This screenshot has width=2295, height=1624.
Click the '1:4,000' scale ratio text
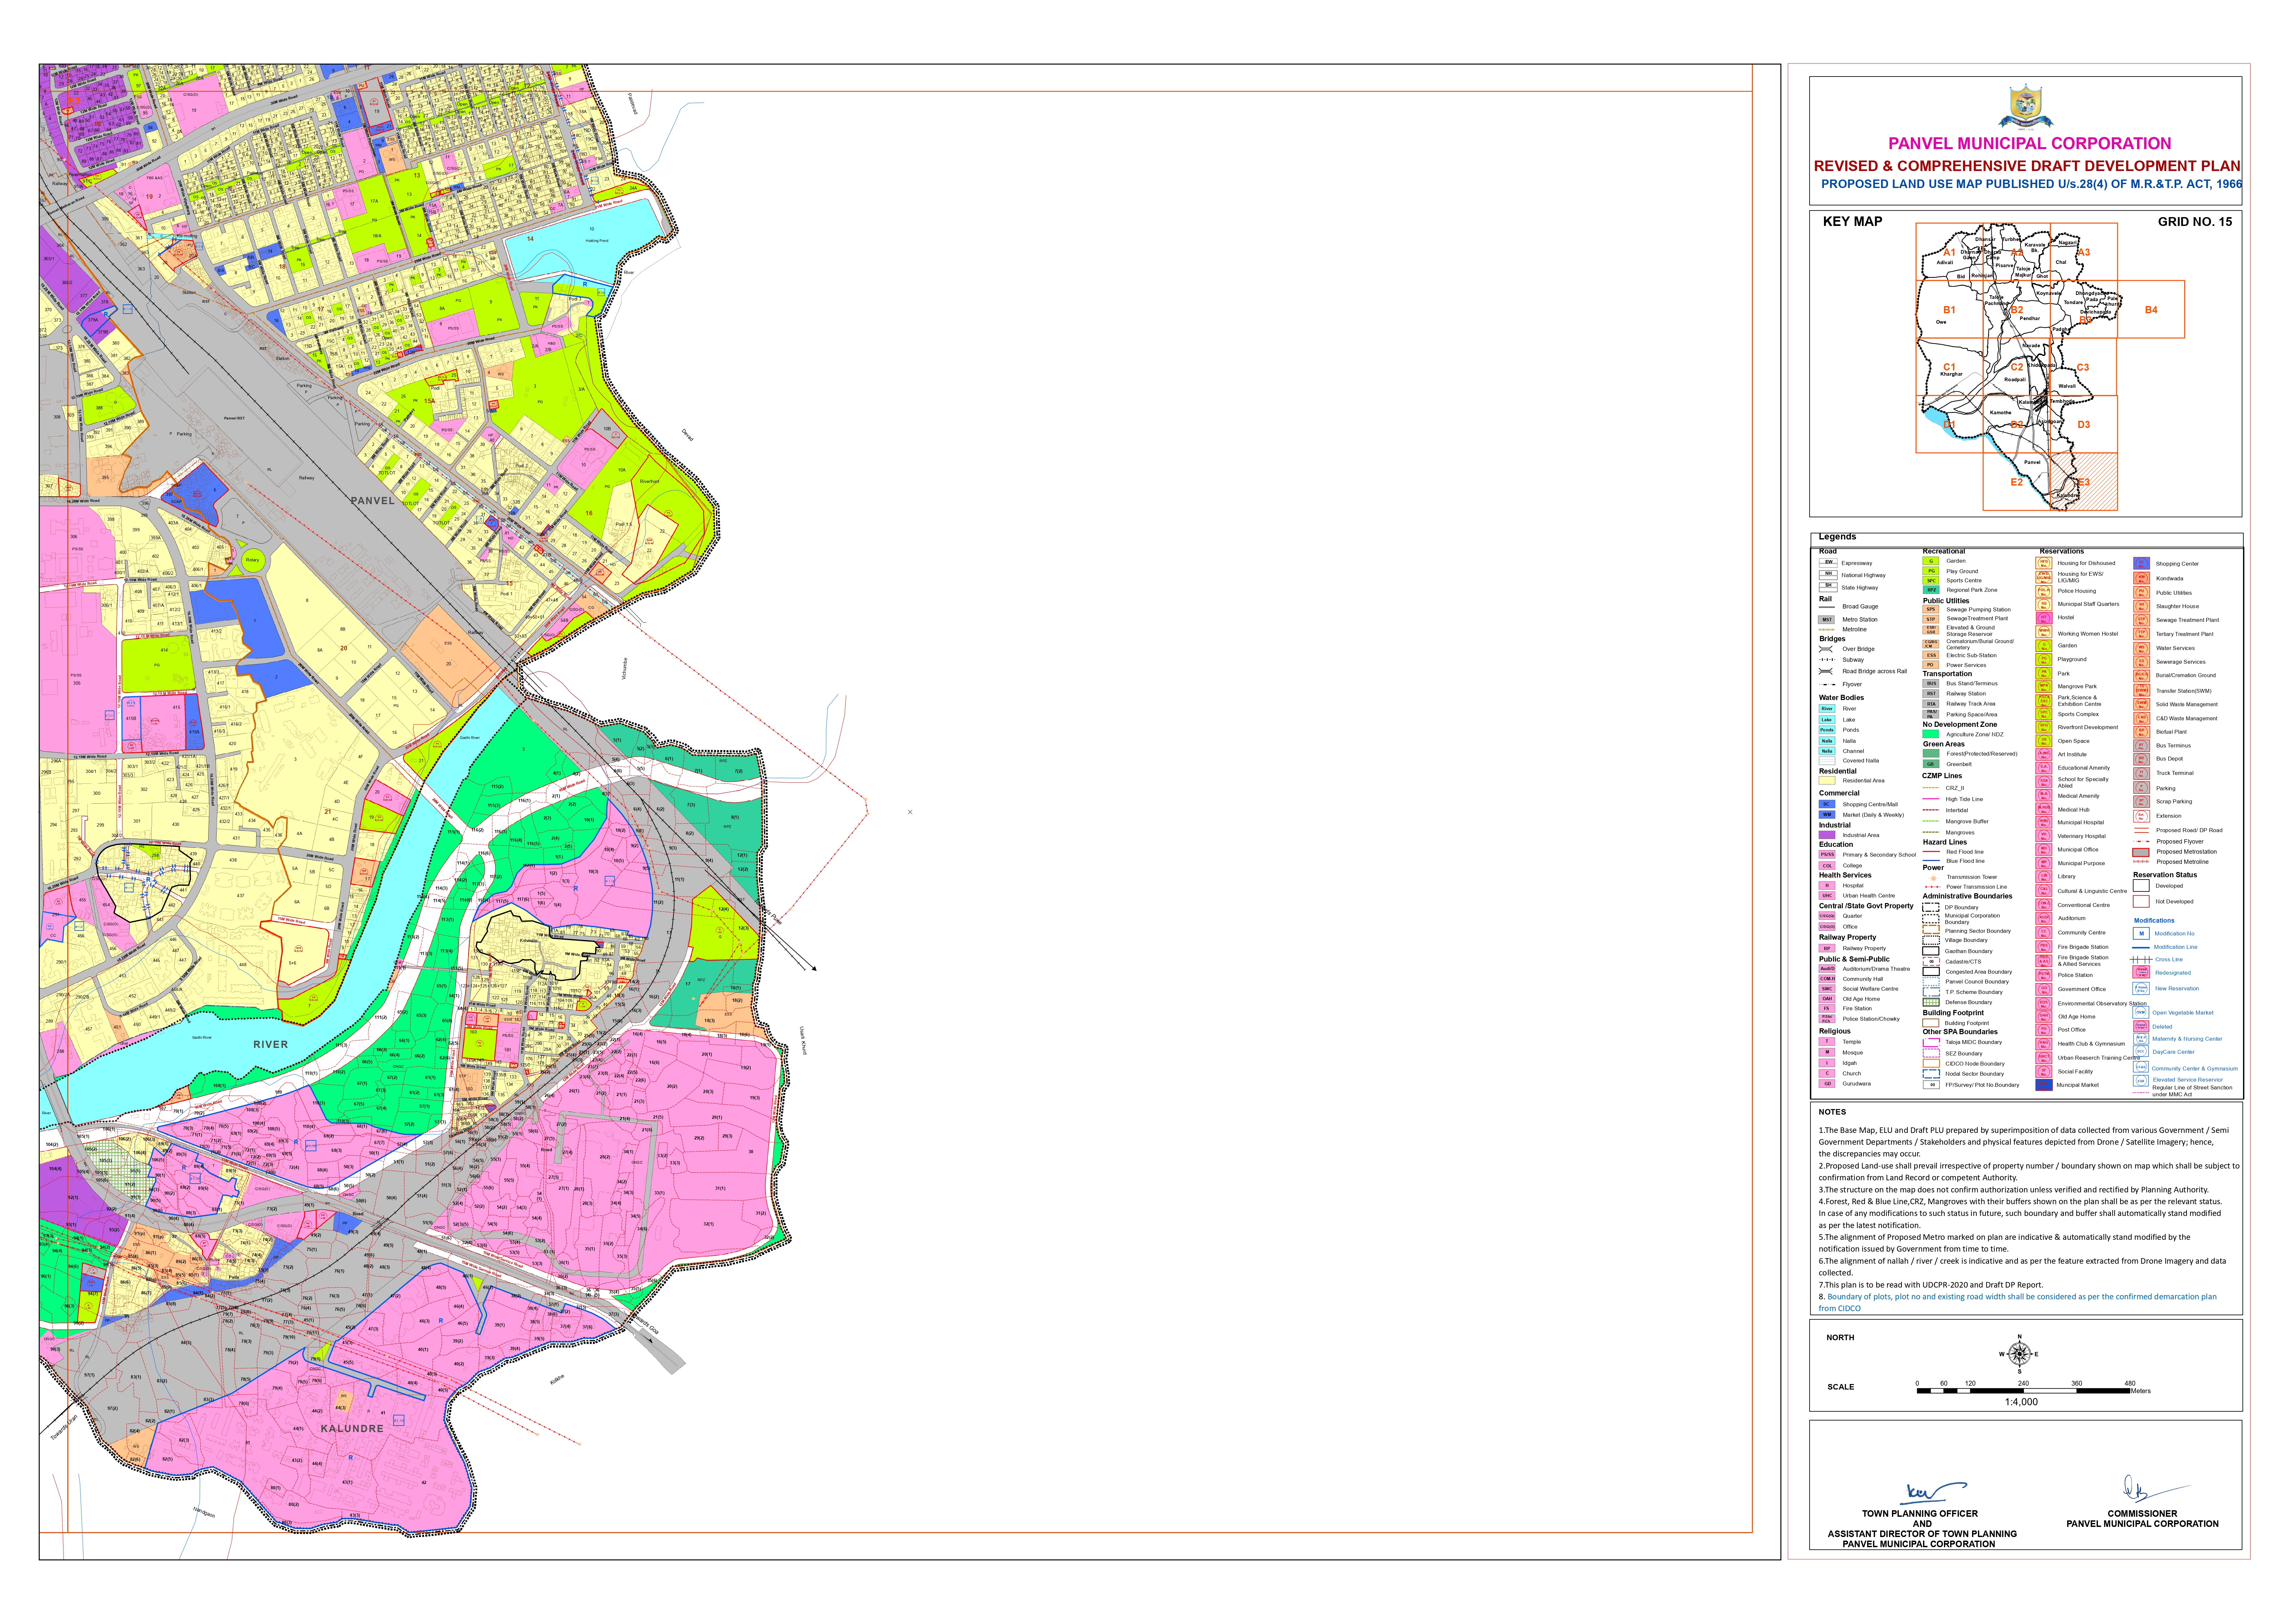[x=2021, y=1402]
